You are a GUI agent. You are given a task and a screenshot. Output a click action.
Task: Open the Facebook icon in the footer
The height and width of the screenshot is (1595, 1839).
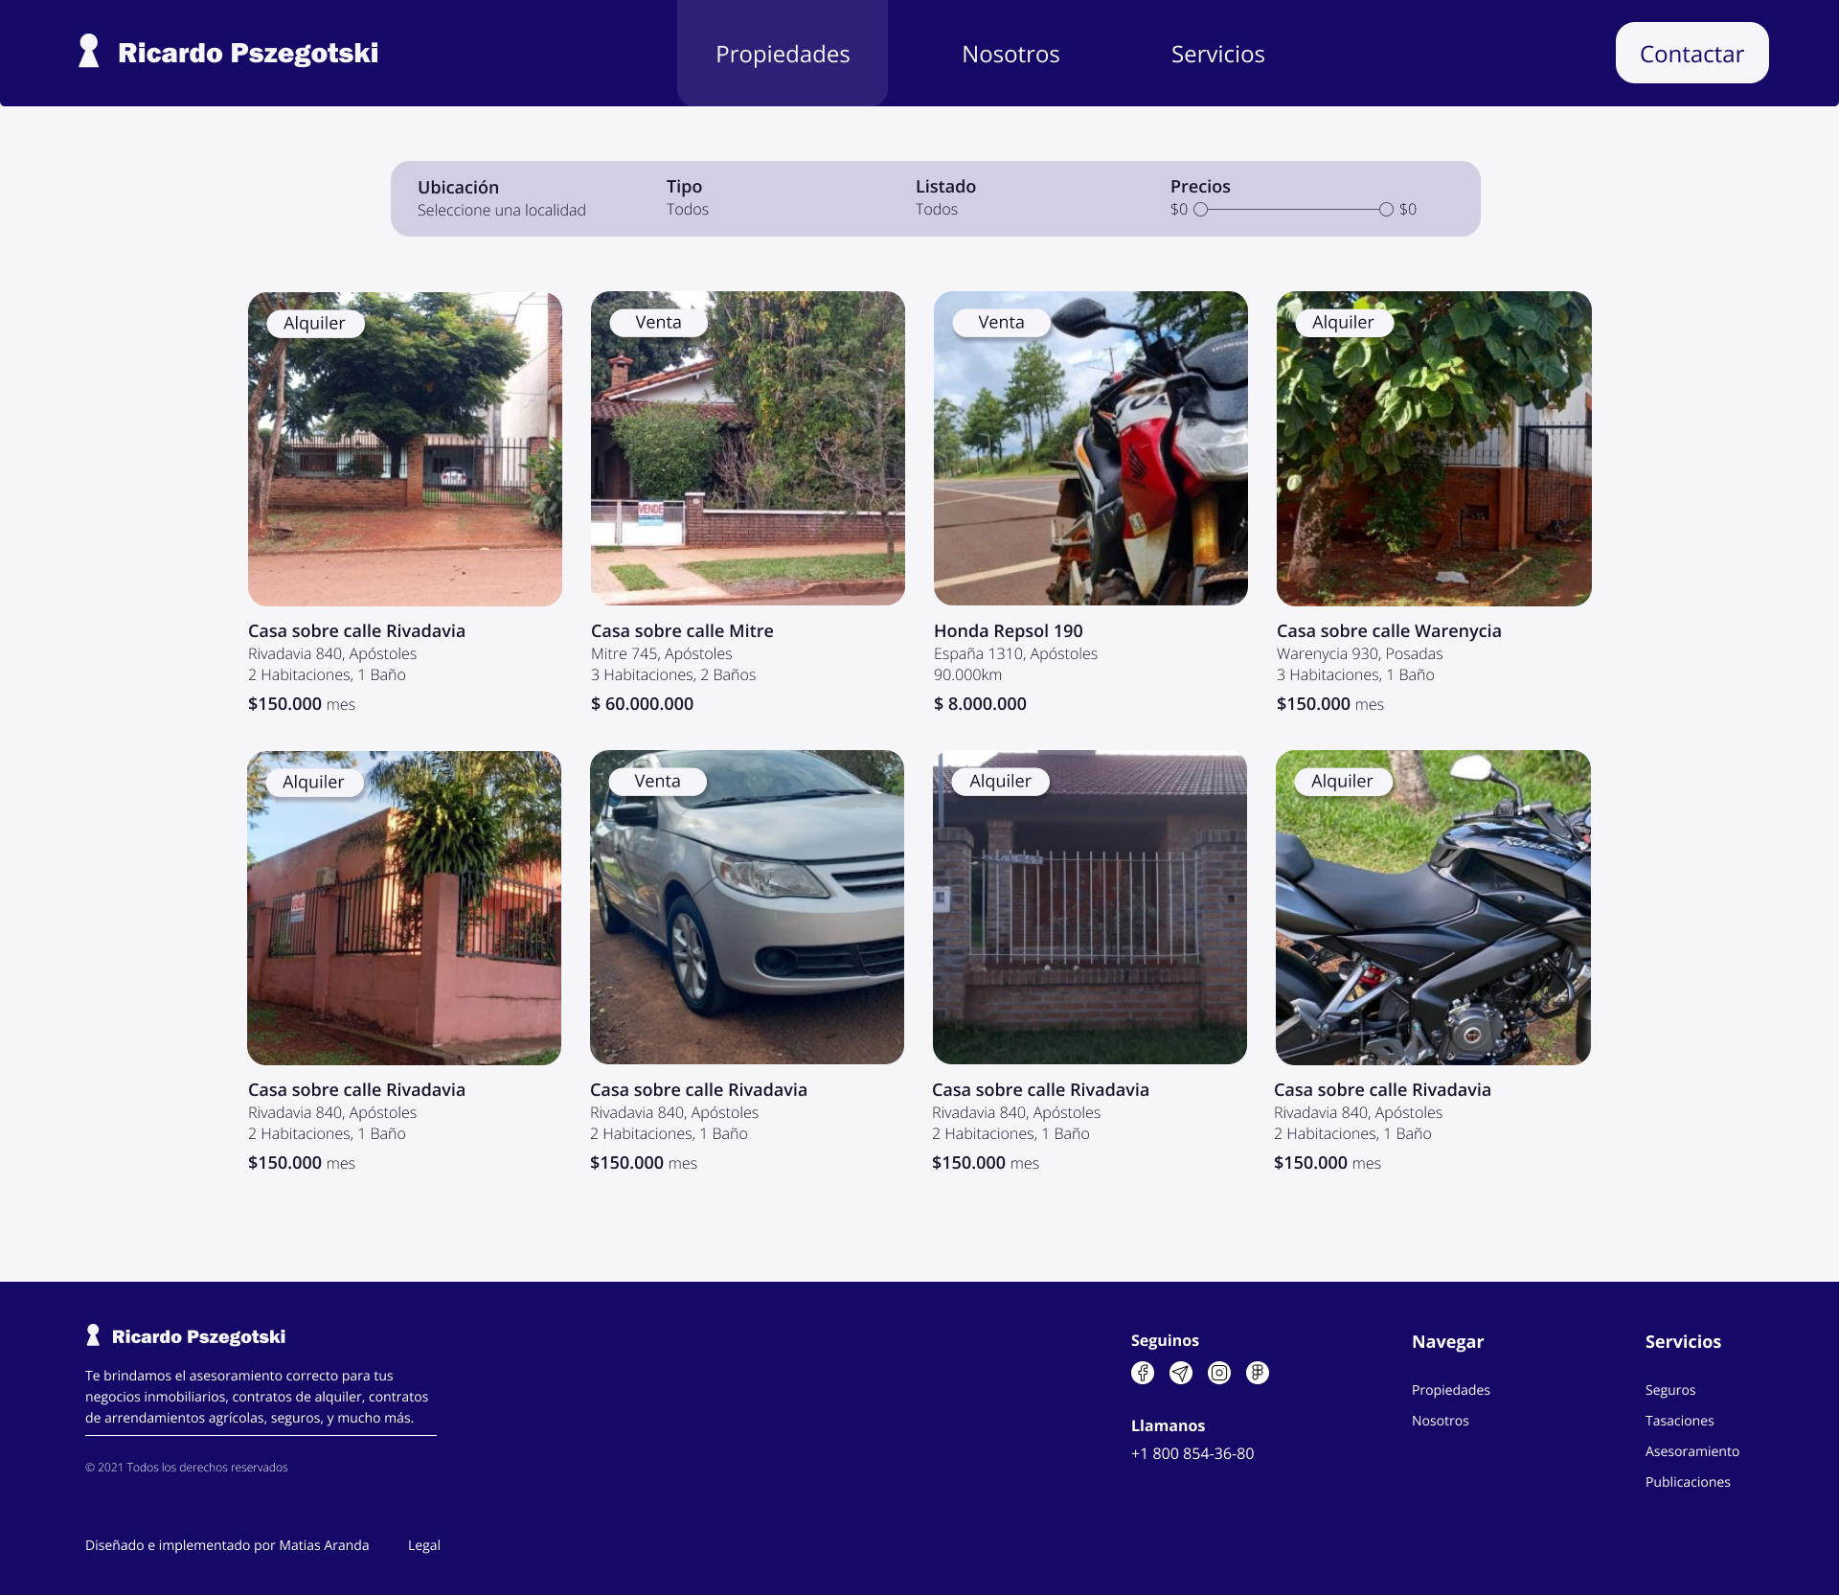pyautogui.click(x=1143, y=1373)
